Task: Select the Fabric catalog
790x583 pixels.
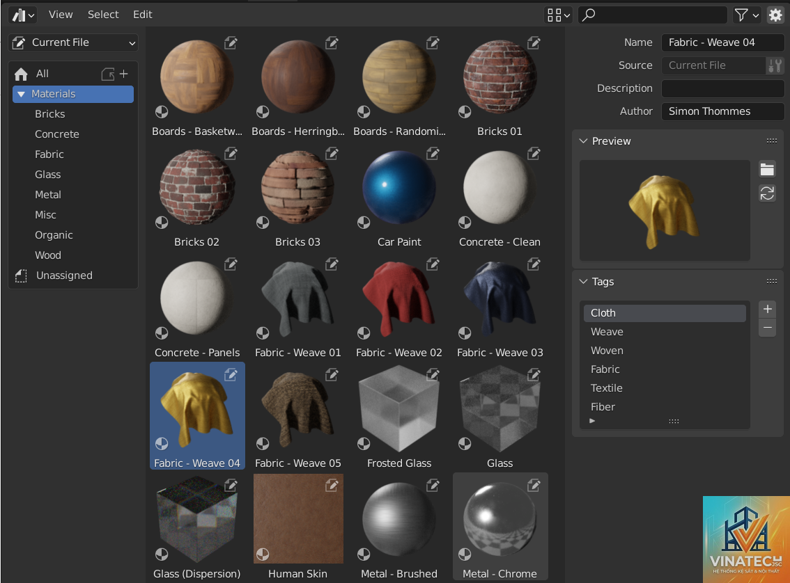Action: [49, 154]
